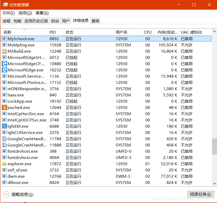Click memory value 77,012 K
Image resolution: width=217 pixels, height=203 pixels.
coord(169,176)
